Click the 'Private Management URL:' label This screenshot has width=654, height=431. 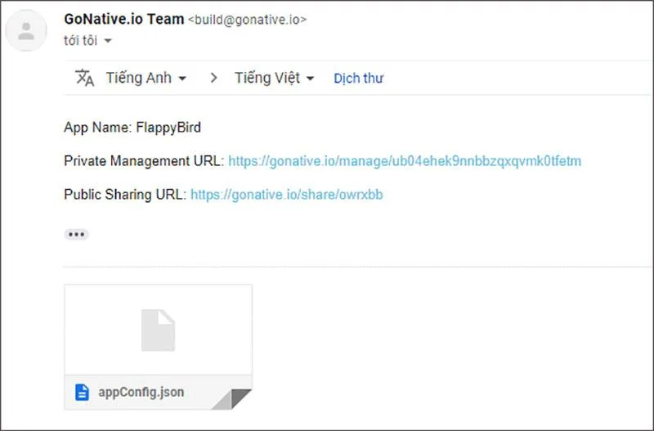(145, 160)
